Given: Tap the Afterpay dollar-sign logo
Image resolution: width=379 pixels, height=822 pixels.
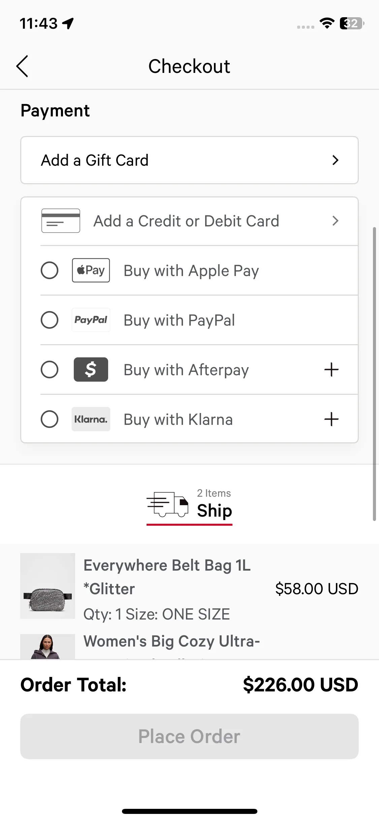Looking at the screenshot, I should pos(91,369).
